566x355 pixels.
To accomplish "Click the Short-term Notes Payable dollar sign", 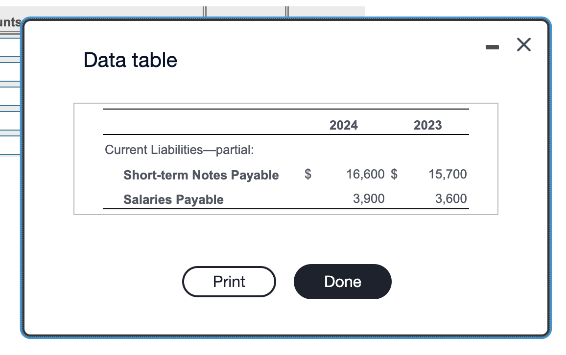I will click(307, 175).
